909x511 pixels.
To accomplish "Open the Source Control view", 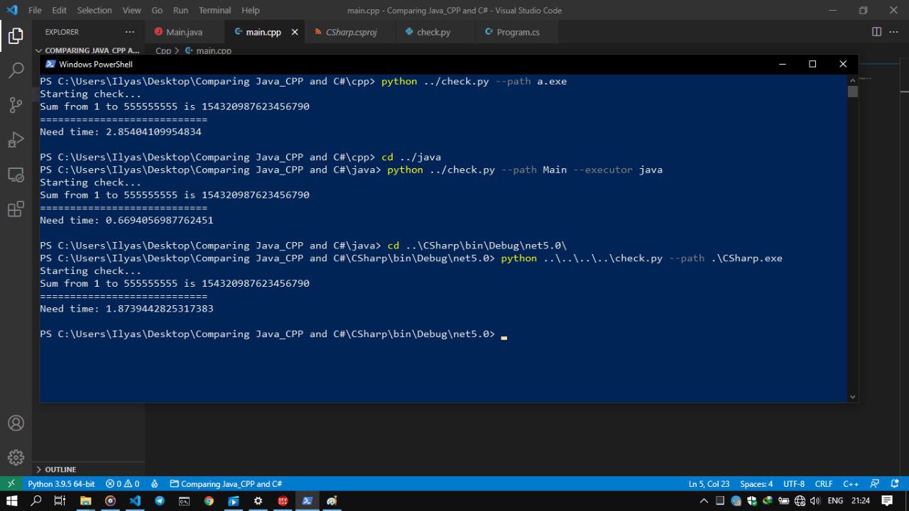I will pos(16,105).
